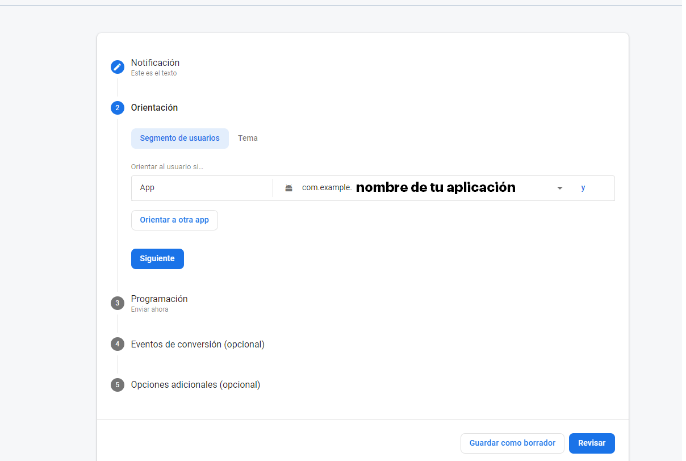Click the step 4 circle for Eventos de conversión

coord(118,344)
